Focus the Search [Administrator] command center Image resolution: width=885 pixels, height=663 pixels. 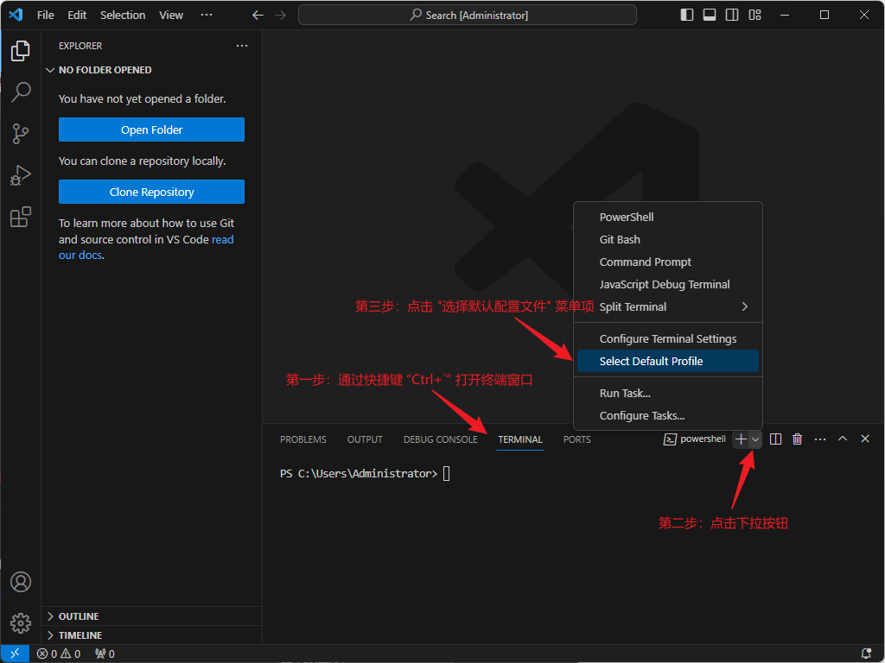[468, 16]
